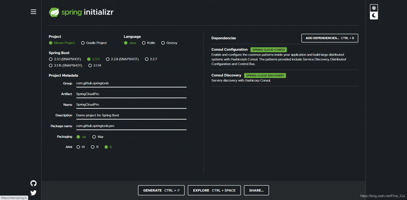Select Spring Boot 2.2.8 (SNAPSHOT)
Screen dimensions: 407x200
(x=122, y=59)
